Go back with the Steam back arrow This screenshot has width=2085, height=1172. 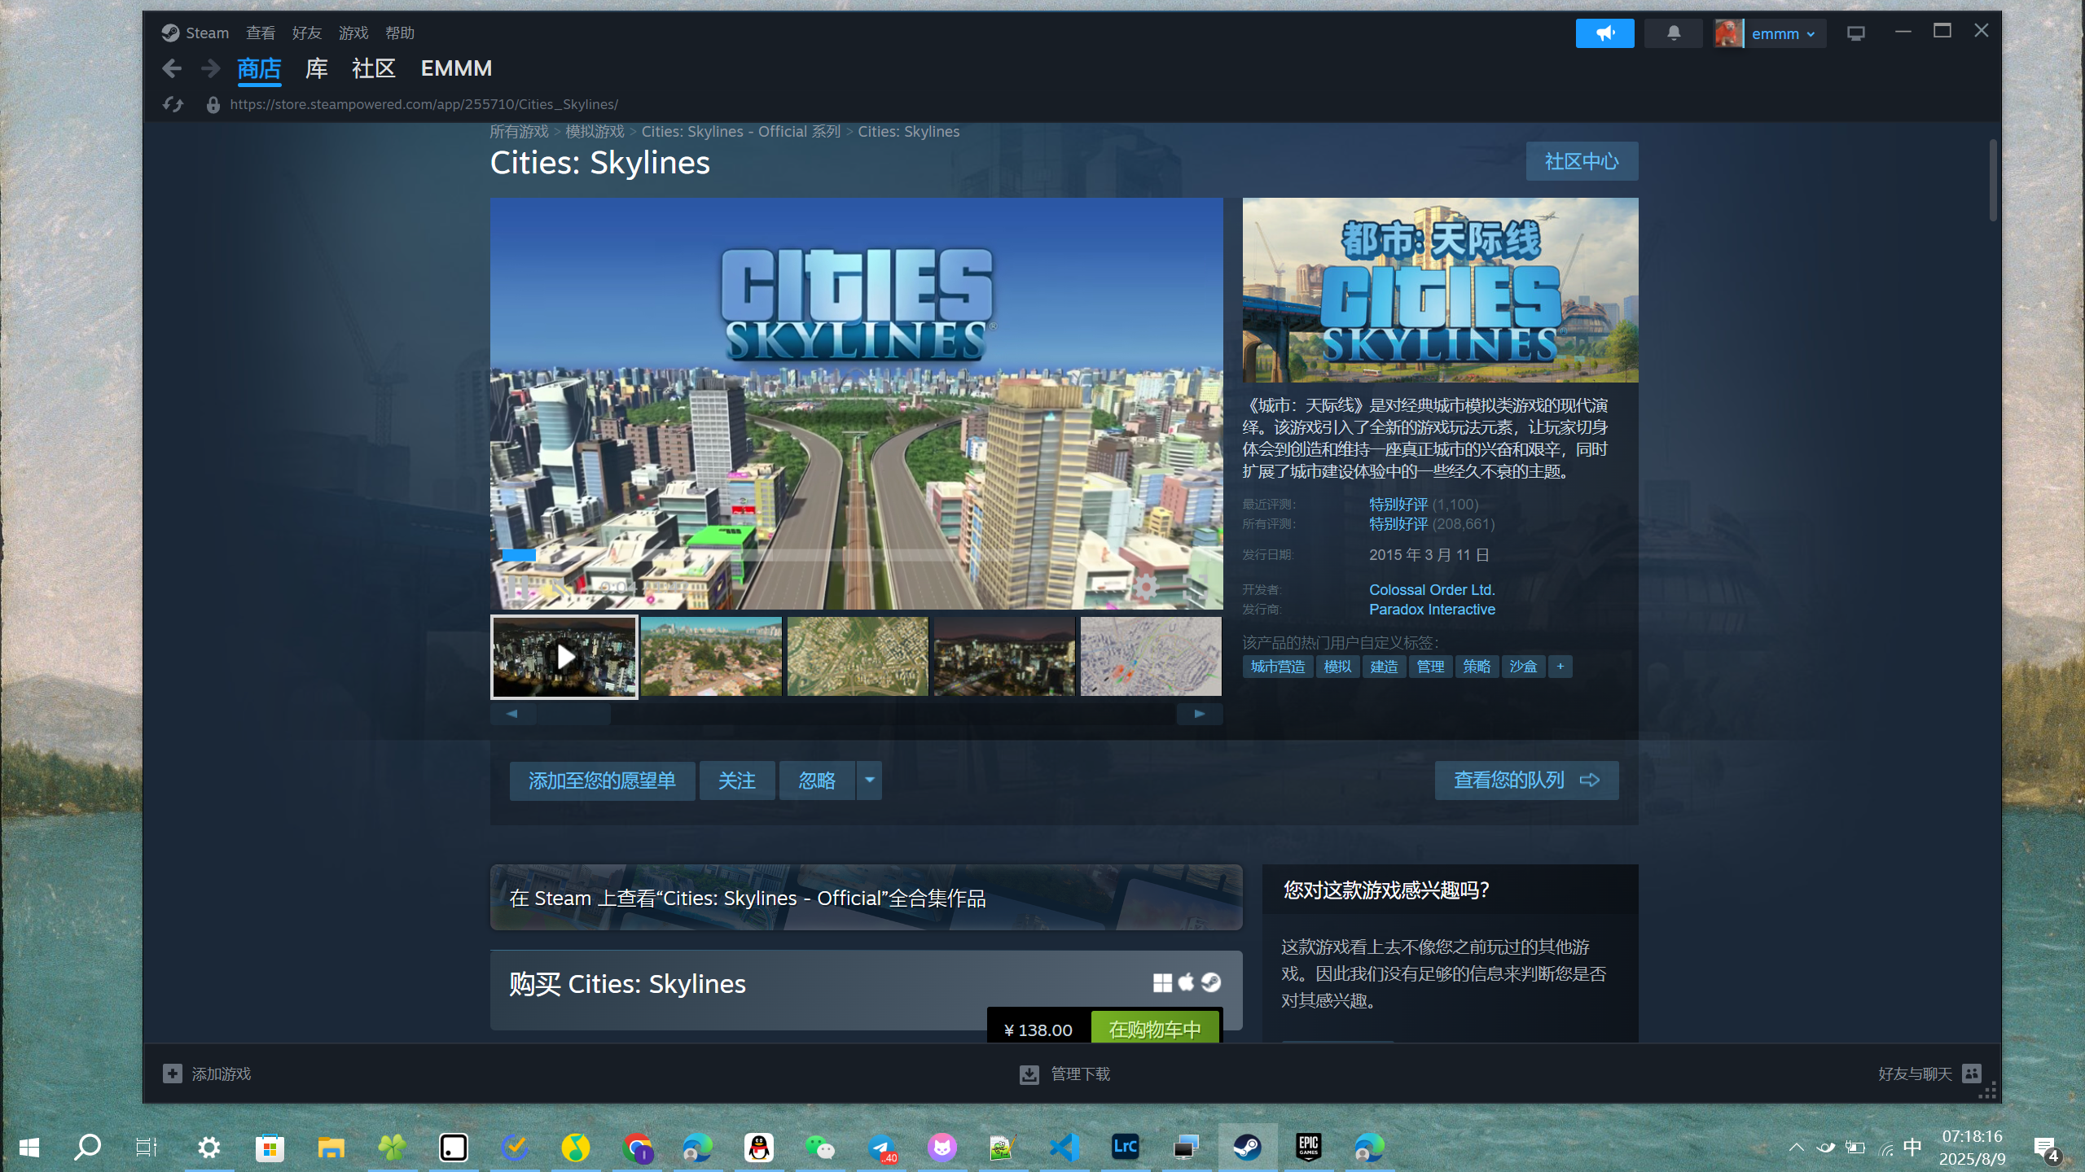(171, 68)
